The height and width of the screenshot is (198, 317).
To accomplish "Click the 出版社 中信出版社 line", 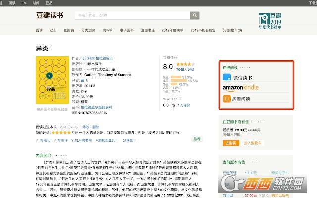I will 87,64.
